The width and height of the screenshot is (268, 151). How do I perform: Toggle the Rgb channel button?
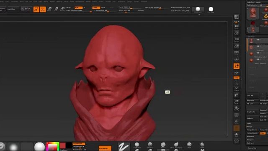[x=78, y=8]
